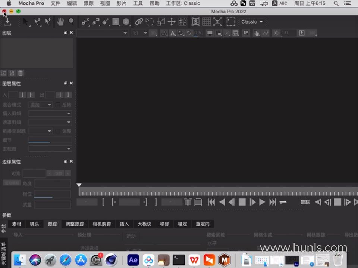Open the 跟踪 menu in menu bar

[x=88, y=3]
